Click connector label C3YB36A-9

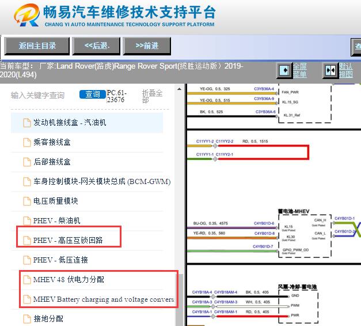click(264, 99)
